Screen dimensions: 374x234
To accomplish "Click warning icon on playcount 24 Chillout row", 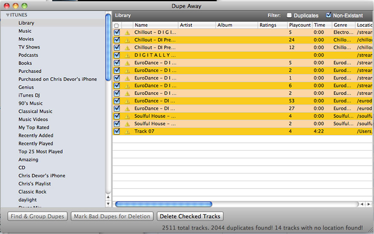I will click(127, 40).
